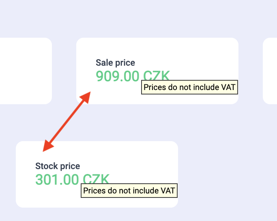This screenshot has height=221, width=277.
Task: Click the "Stock price" label
Action: pyautogui.click(x=58, y=166)
